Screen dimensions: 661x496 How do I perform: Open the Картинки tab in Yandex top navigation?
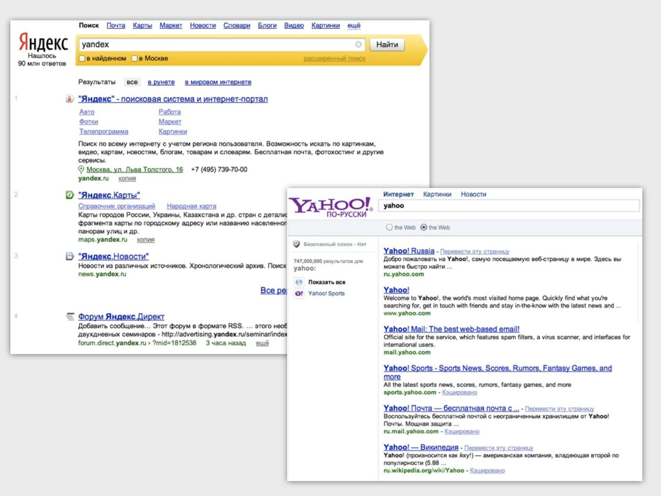[x=326, y=25]
